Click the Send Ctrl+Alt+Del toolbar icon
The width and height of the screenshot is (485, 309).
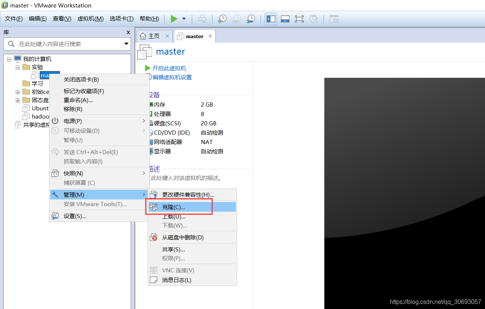click(x=202, y=19)
